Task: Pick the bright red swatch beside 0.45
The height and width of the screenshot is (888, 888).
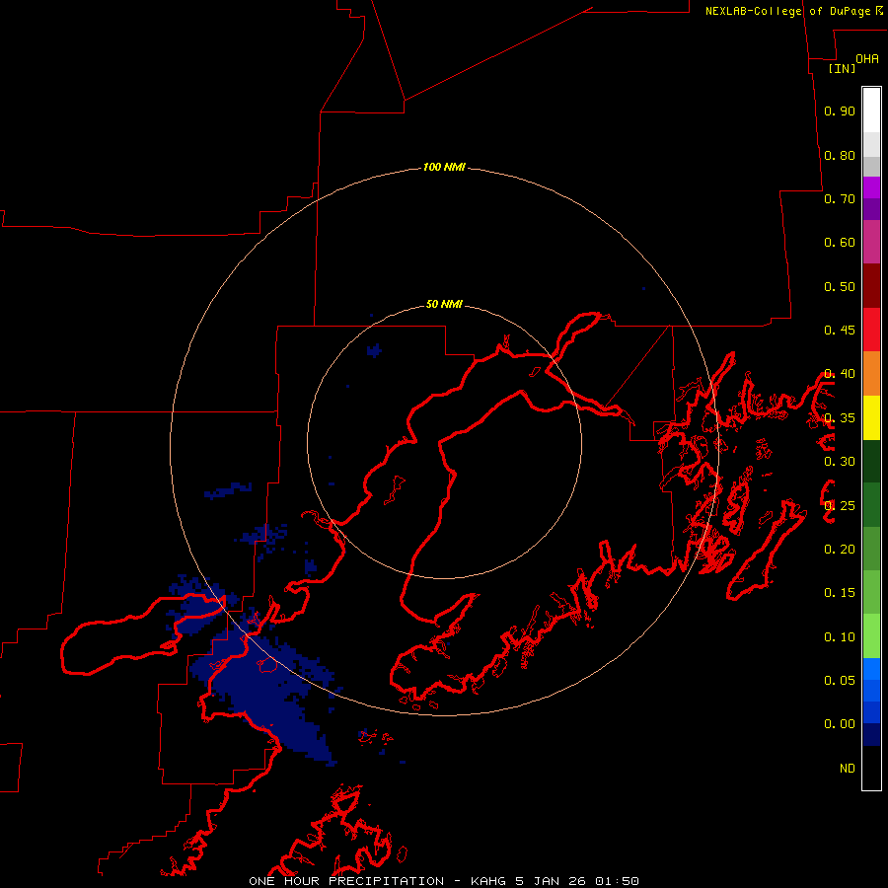Action: pyautogui.click(x=871, y=330)
